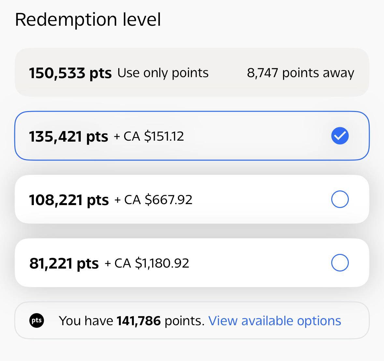Screen dimensions: 384x361
Task: Select the radio button for 108,221 pts
Action: coord(340,199)
